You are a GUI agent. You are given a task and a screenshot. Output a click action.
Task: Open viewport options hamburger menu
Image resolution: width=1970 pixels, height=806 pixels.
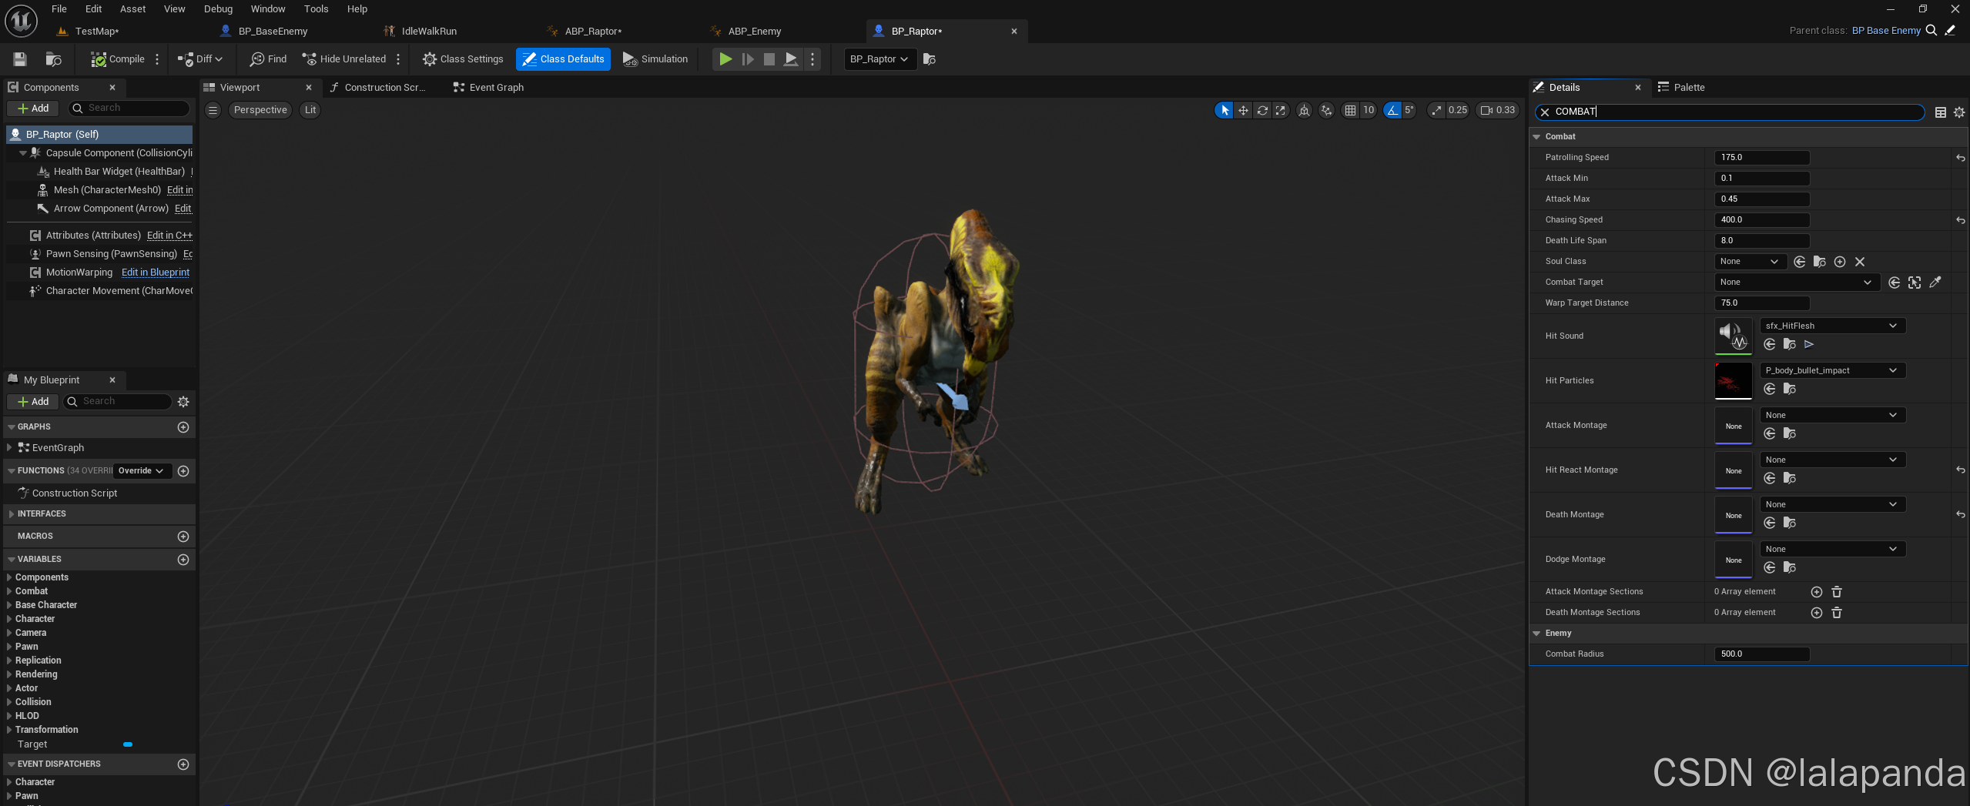click(x=213, y=110)
